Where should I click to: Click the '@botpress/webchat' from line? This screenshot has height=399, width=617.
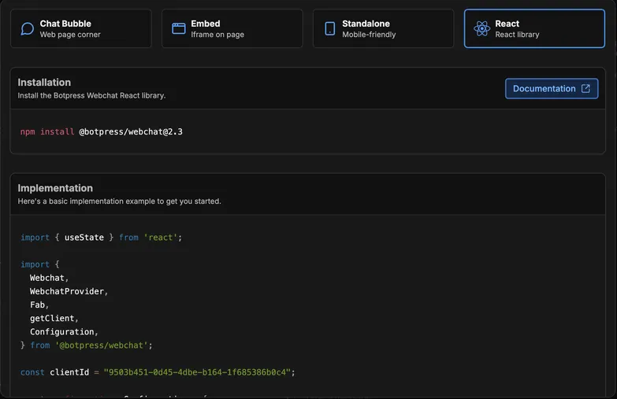click(x=86, y=345)
